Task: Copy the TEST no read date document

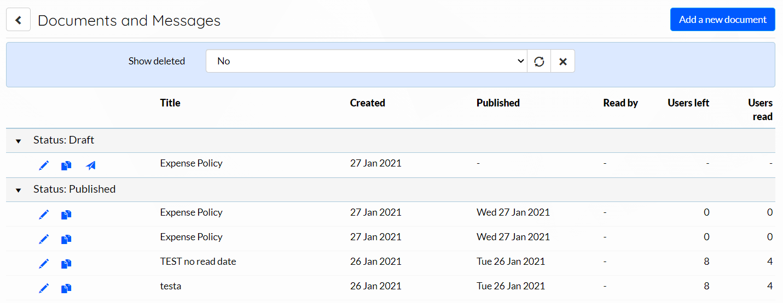Action: [x=66, y=264]
